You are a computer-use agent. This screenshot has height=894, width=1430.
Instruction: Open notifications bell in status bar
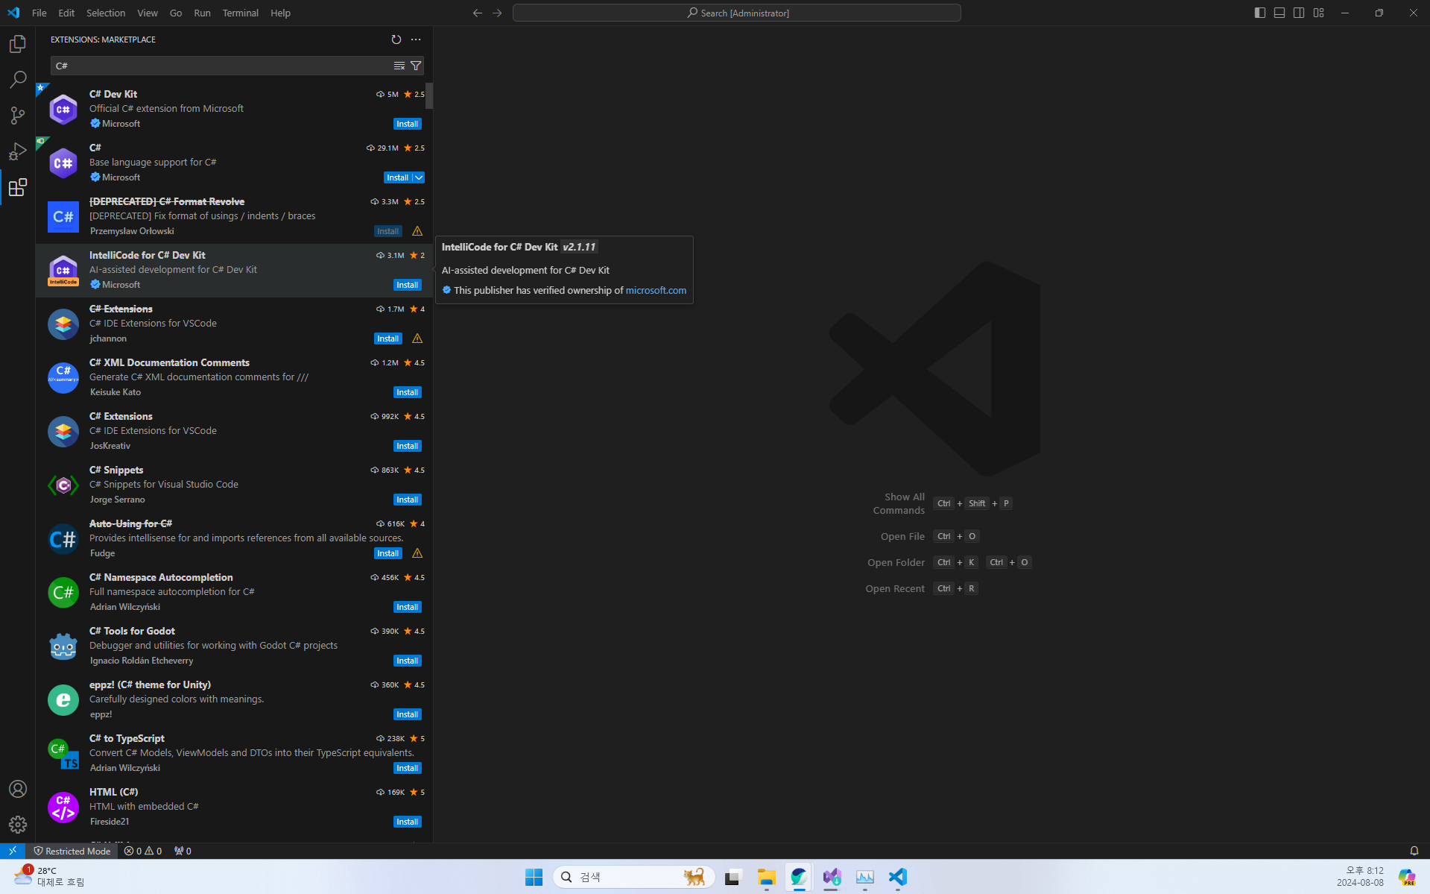coord(1414,851)
